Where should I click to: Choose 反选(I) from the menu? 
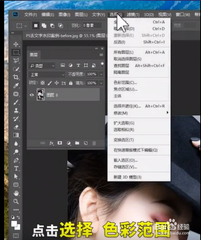tap(139, 42)
